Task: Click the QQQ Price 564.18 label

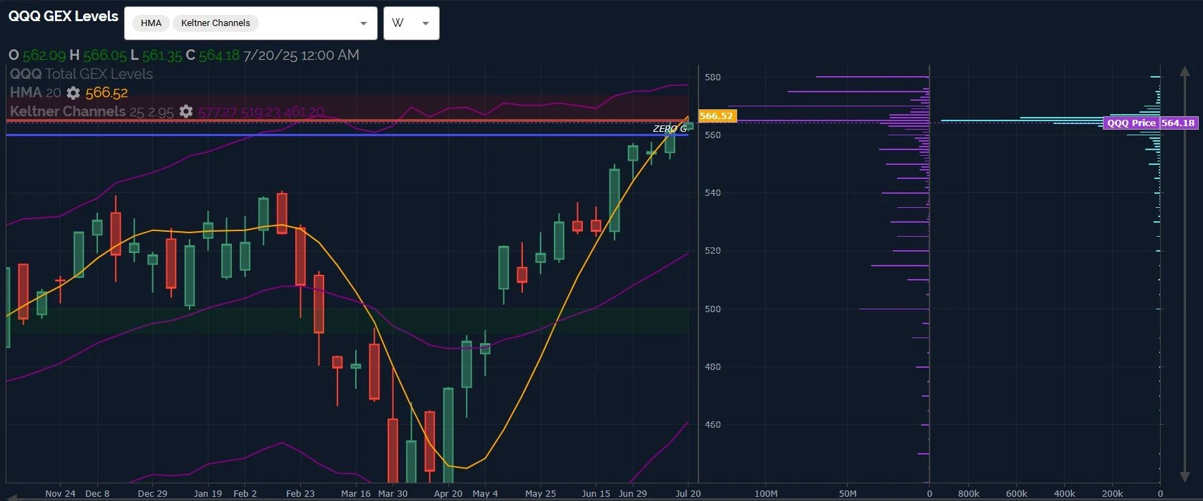Action: coord(1151,123)
